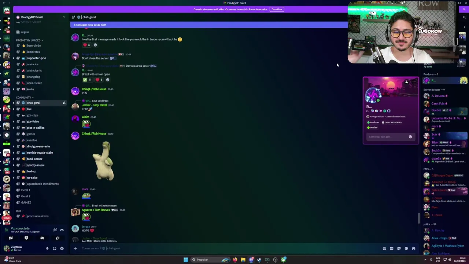Click the Desativar button in streamer mode banner

(x=277, y=9)
